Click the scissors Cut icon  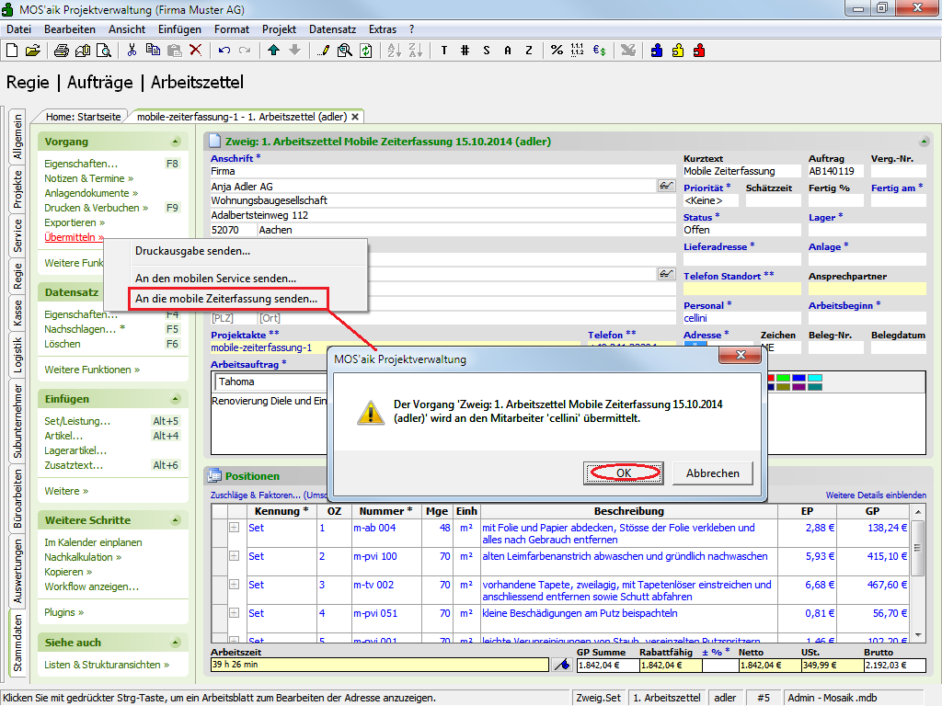[x=132, y=50]
